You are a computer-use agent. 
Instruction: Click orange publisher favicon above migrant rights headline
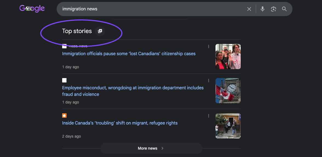coord(64,115)
